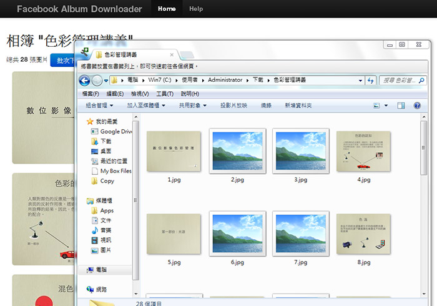Open the 說明(H) menu
Viewport: 437px width, 306px height.
[190, 94]
